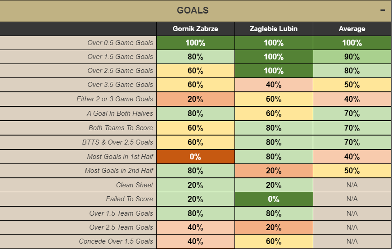Click the GOALS section header title
392x249 pixels.
pos(193,10)
